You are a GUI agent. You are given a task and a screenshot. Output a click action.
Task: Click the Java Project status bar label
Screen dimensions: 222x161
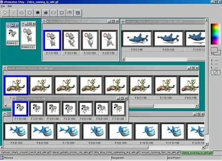click(174, 158)
